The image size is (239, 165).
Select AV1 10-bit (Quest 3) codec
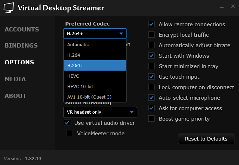tap(95, 97)
